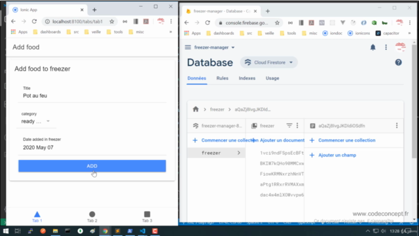This screenshot has width=419, height=236.
Task: Open Firebase account avatar
Action: (x=400, y=47)
